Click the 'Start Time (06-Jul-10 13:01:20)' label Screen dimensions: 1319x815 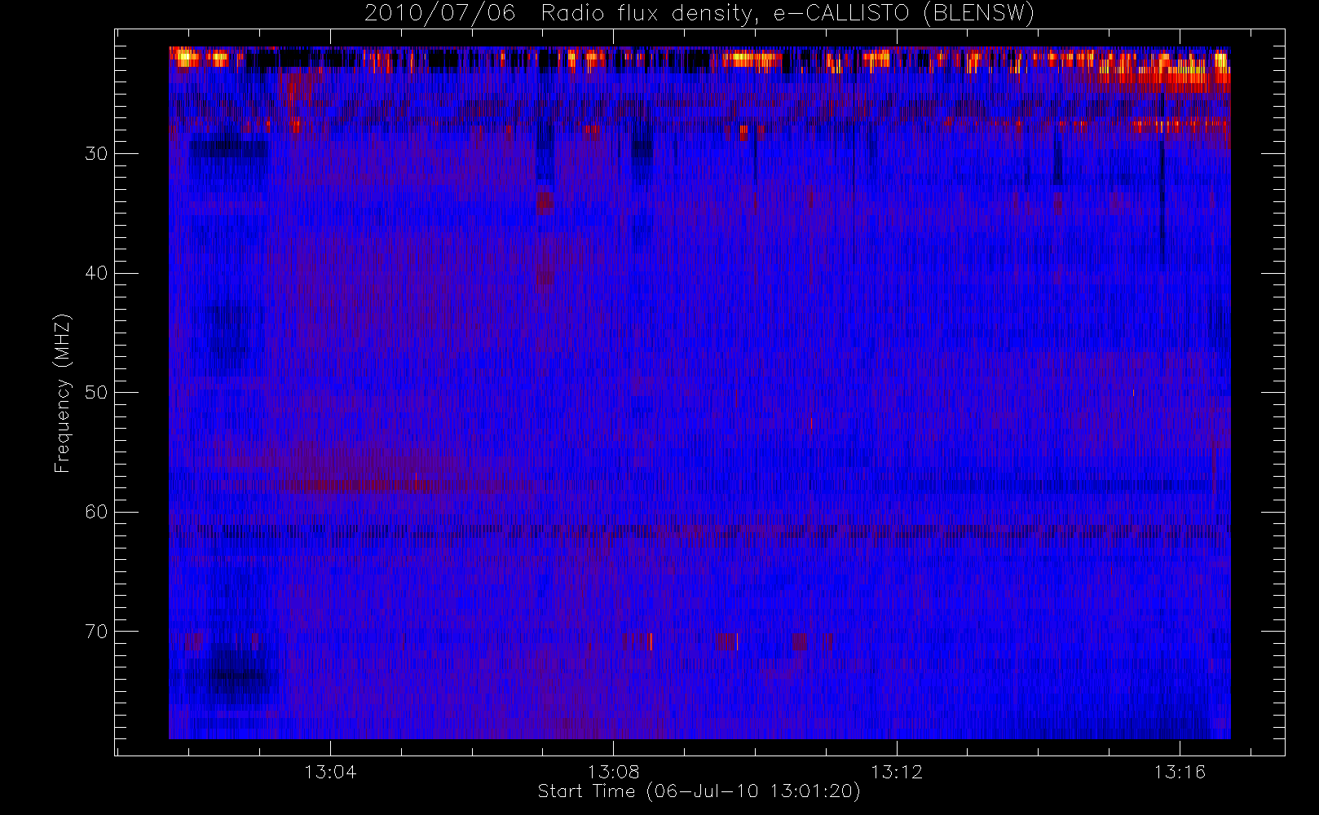click(x=699, y=791)
